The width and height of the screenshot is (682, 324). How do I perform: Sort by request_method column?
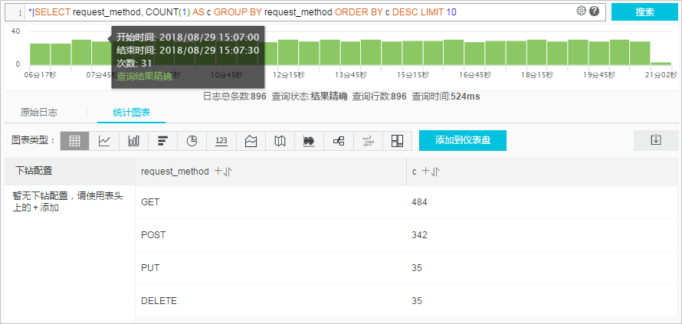coord(228,172)
